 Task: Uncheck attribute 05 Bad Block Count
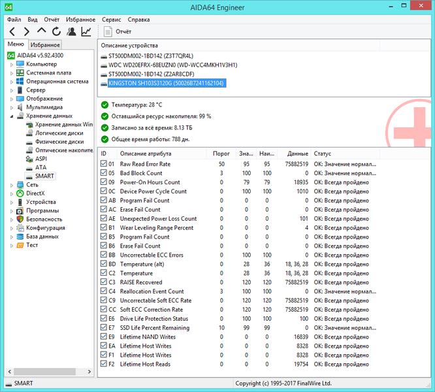pos(104,172)
